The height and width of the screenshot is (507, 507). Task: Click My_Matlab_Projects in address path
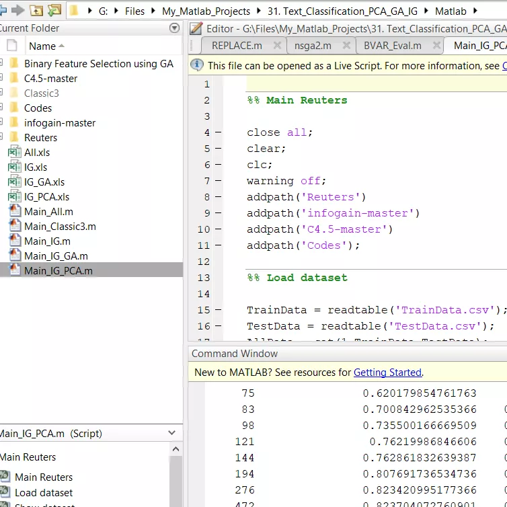[206, 11]
